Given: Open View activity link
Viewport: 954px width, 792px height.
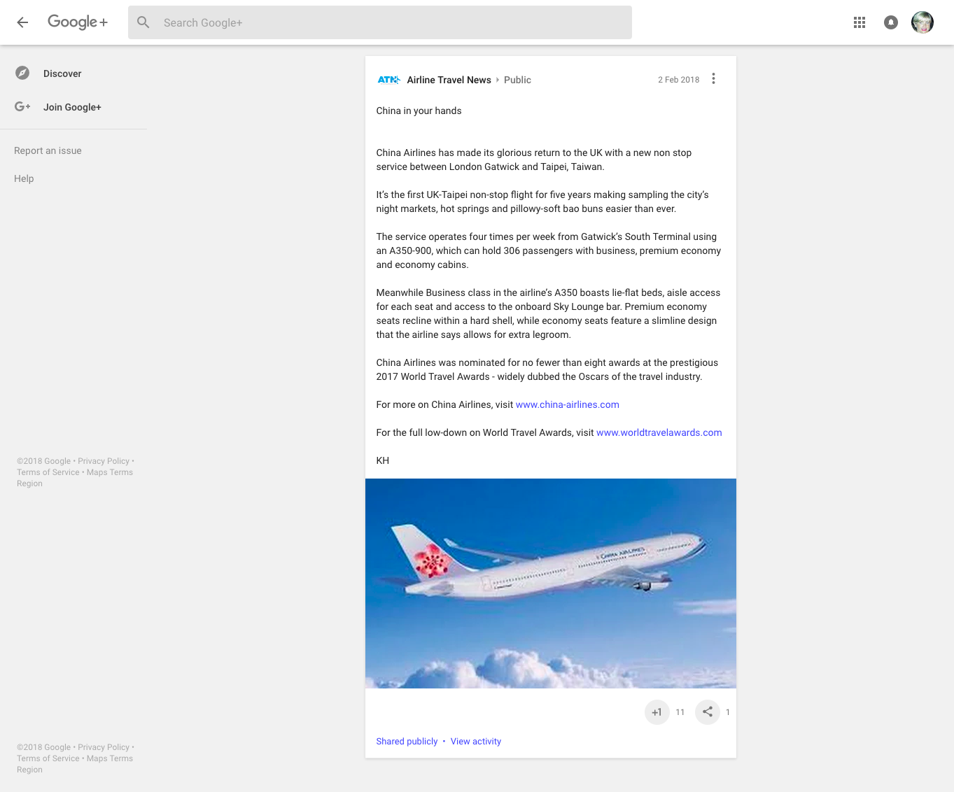Looking at the screenshot, I should click(476, 742).
